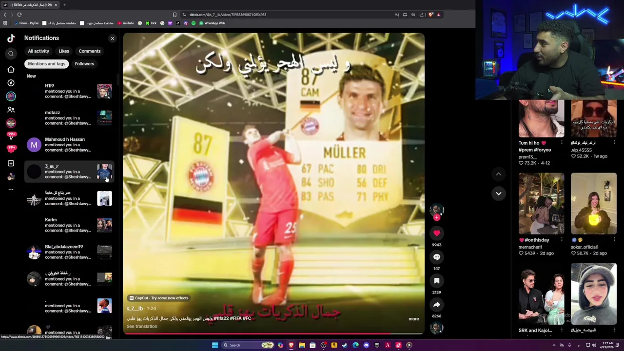Open s_7__lb creator profile link
This screenshot has height=351, width=624.
click(x=135, y=309)
